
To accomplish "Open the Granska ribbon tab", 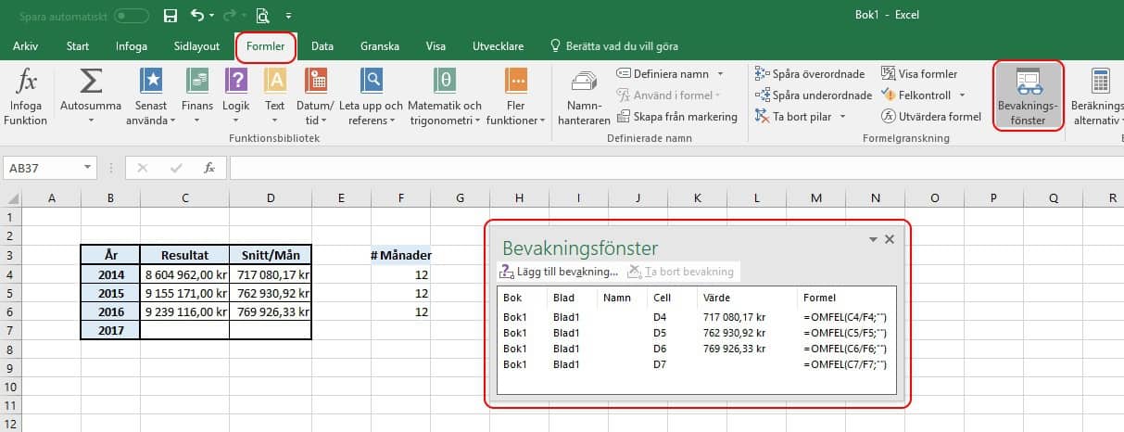I will pos(379,46).
